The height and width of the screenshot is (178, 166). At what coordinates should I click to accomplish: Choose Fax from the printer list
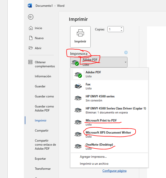(x=109, y=86)
